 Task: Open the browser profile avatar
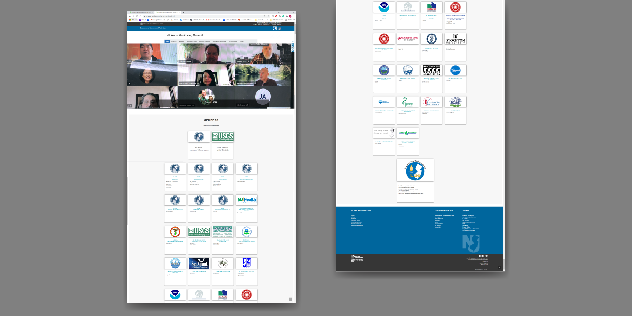point(290,16)
